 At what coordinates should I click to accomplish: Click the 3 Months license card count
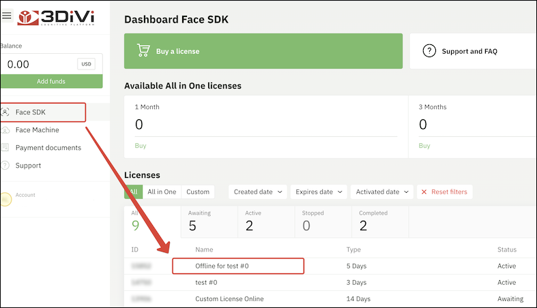pos(423,125)
